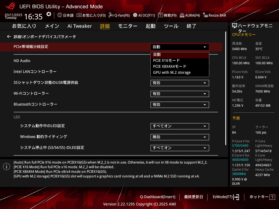Collapse the PCIe帯域幅分岐設定 dropdown
279x209 pixels.
click(180, 47)
